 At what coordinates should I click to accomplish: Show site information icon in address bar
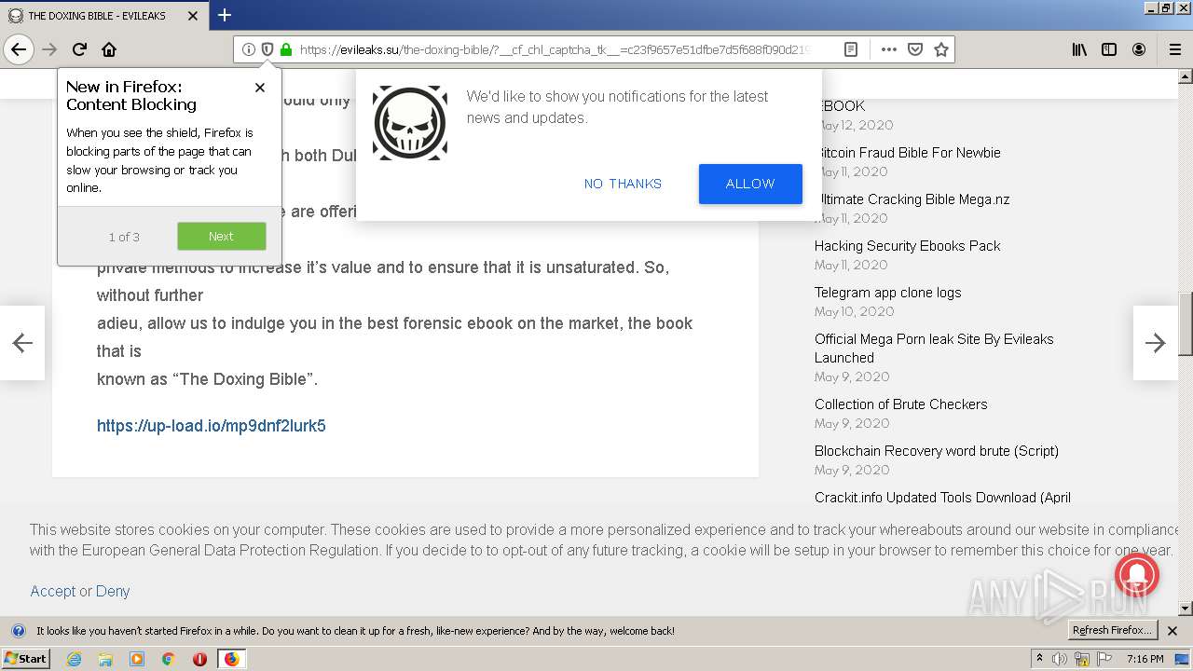tap(248, 49)
